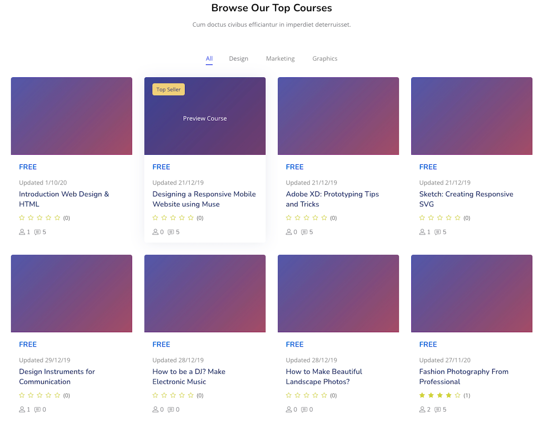Click the enrolled students icon on Introduction Web Design
Screen dimensions: 543x429
click(22, 232)
